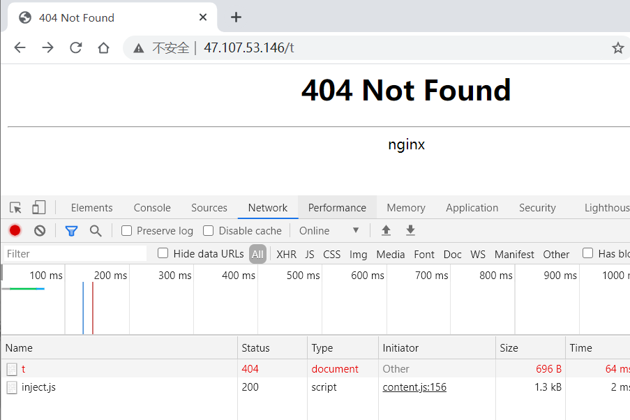This screenshot has height=420, width=630.
Task: Open the Online throttling dropdown
Action: (329, 231)
